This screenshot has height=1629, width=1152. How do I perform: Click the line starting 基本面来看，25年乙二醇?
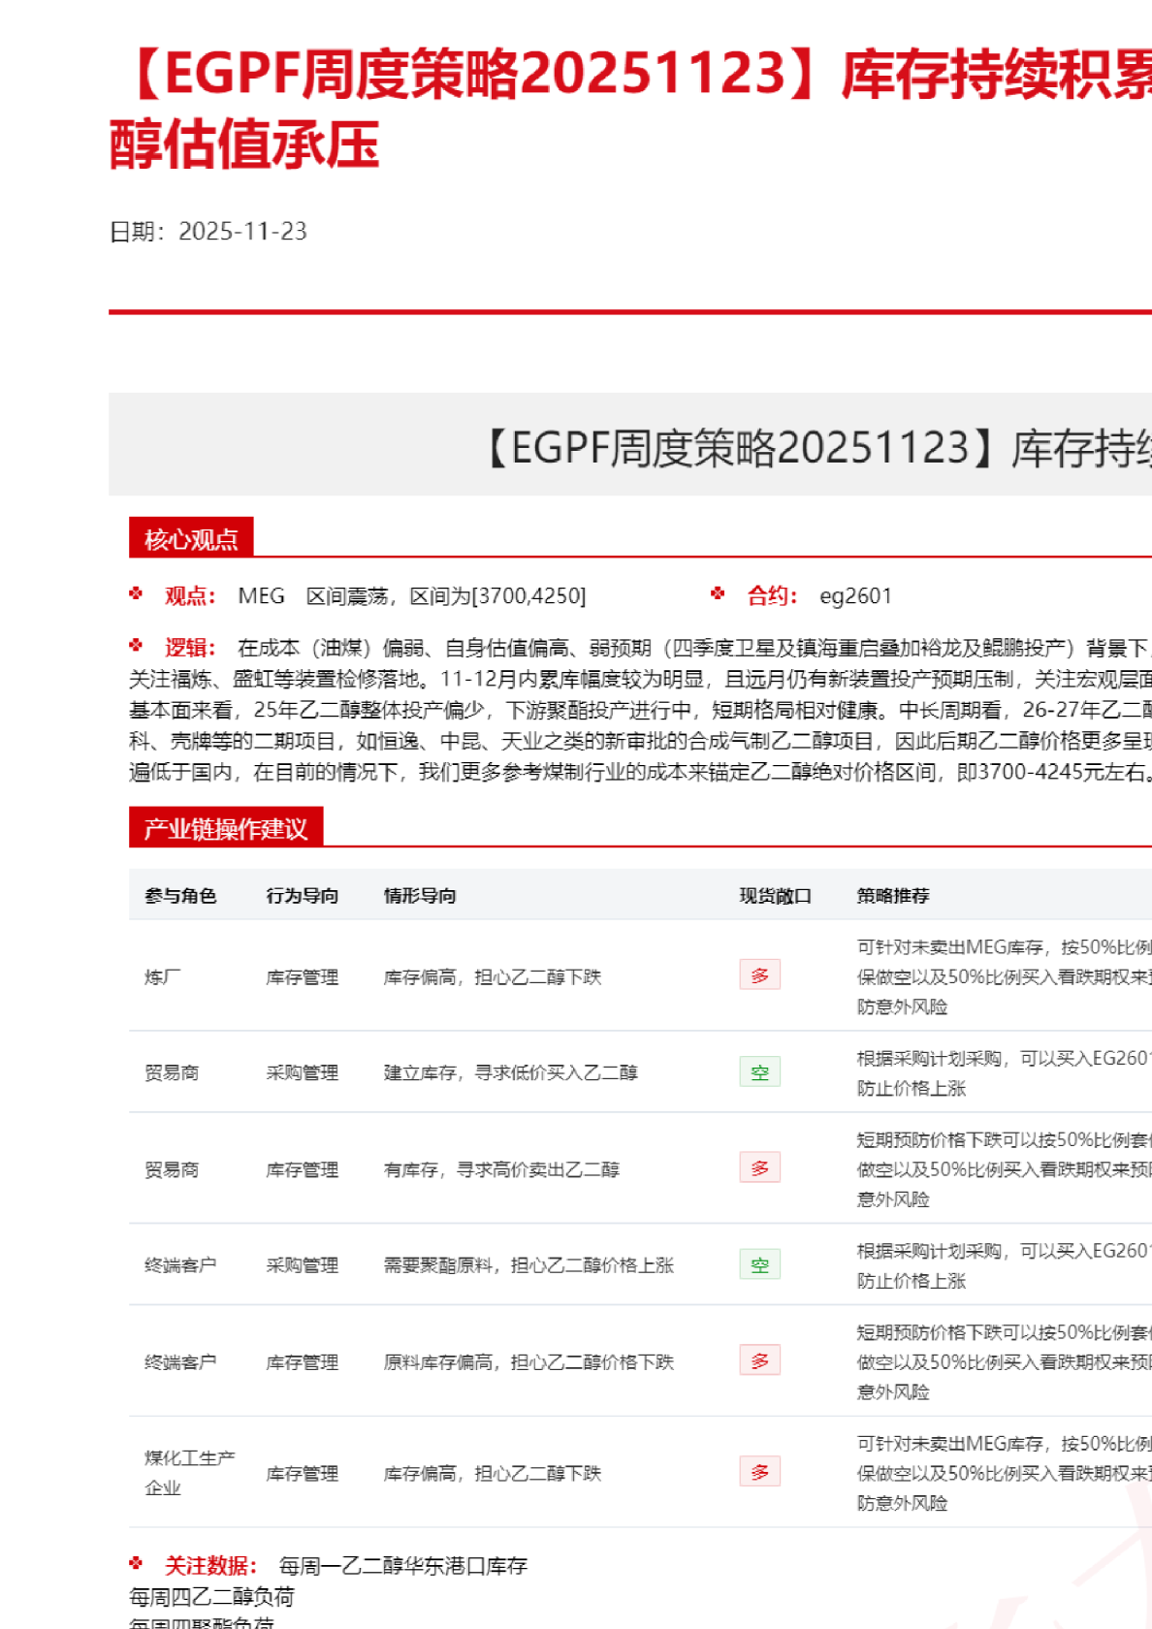(640, 710)
